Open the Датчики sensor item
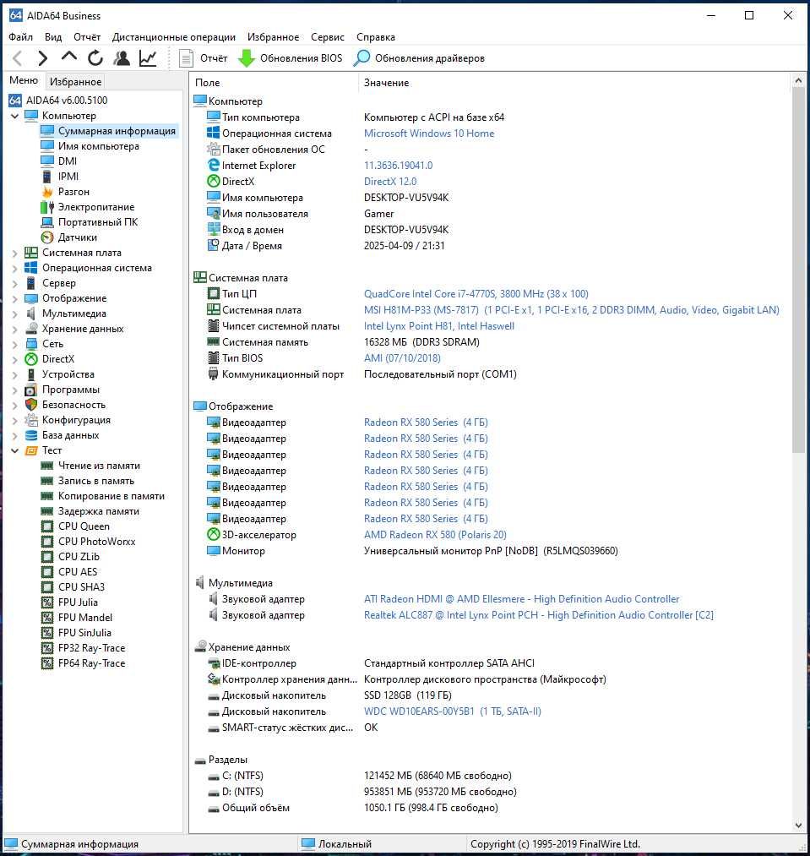 pyautogui.click(x=78, y=237)
